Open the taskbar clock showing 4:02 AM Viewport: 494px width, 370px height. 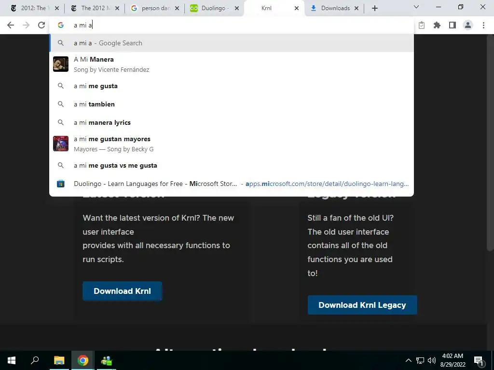(x=453, y=360)
